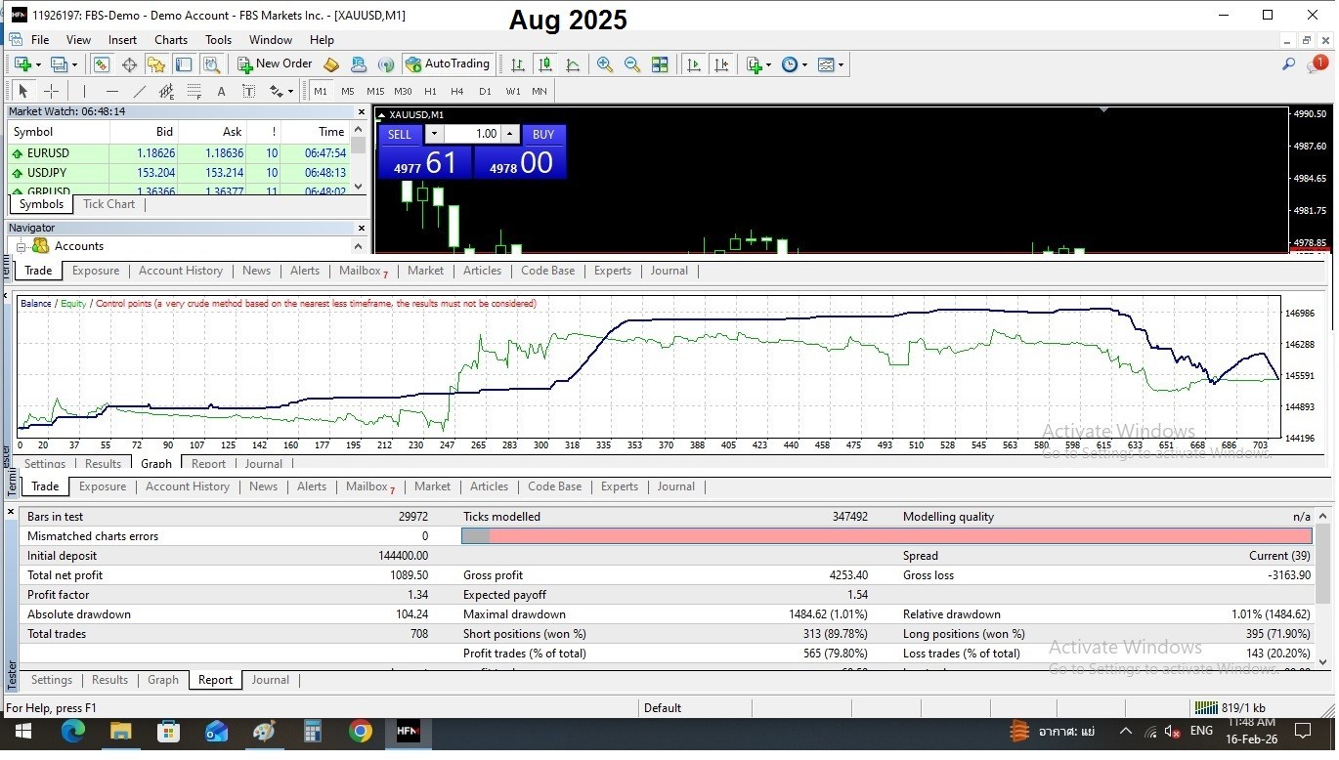Screen dimensions: 1339x760
Task: Toggle chart Auto Scroll icon
Action: (694, 64)
